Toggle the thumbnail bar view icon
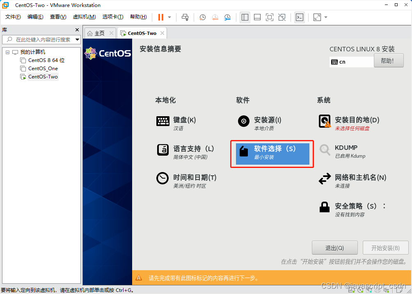 [x=257, y=17]
